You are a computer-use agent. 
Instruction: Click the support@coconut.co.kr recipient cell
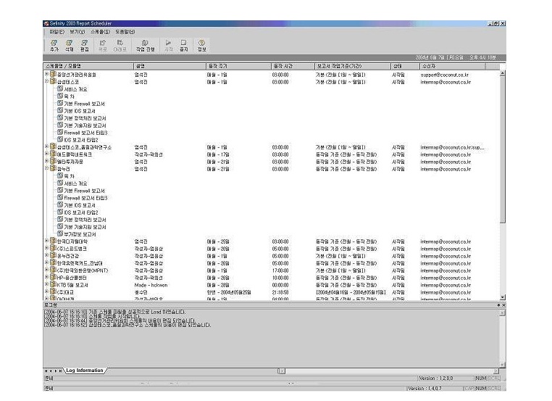tap(444, 75)
